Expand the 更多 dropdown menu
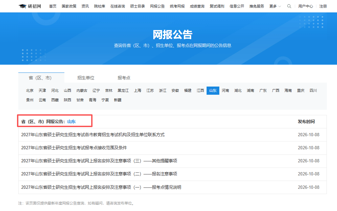The height and width of the screenshot is (211, 337). coord(275,6)
